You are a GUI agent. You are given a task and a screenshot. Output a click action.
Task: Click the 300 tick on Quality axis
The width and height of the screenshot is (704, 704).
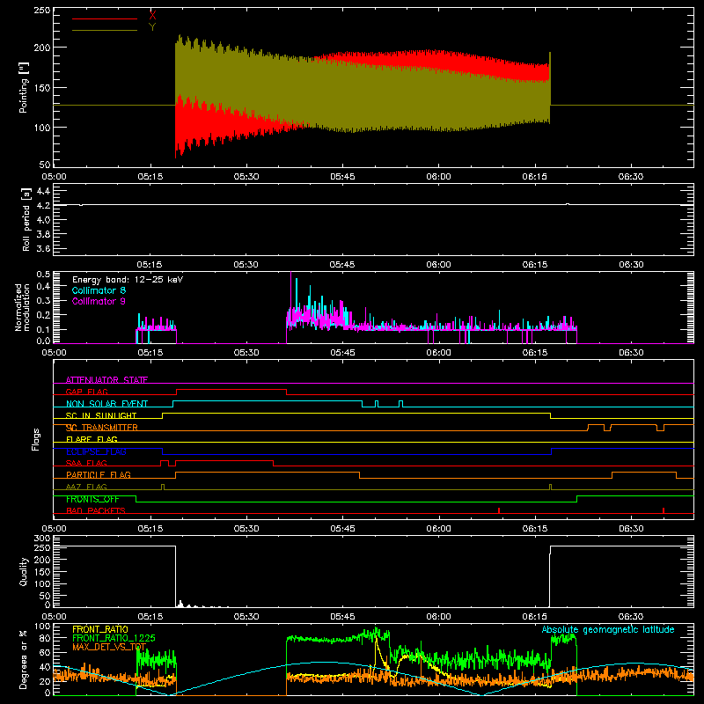(x=42, y=539)
